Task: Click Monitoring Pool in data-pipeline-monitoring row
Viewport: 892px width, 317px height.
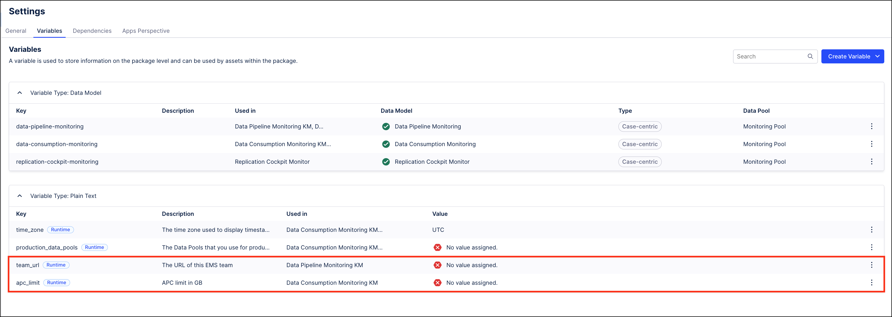Action: pos(764,127)
